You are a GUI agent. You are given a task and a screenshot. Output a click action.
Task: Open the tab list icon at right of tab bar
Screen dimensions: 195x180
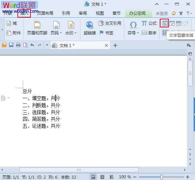pyautogui.click(x=189, y=45)
